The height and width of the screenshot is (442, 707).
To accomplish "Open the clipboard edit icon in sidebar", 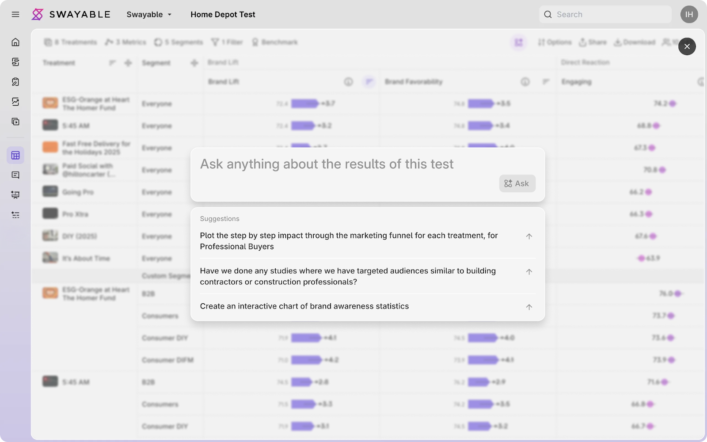I will tap(15, 82).
